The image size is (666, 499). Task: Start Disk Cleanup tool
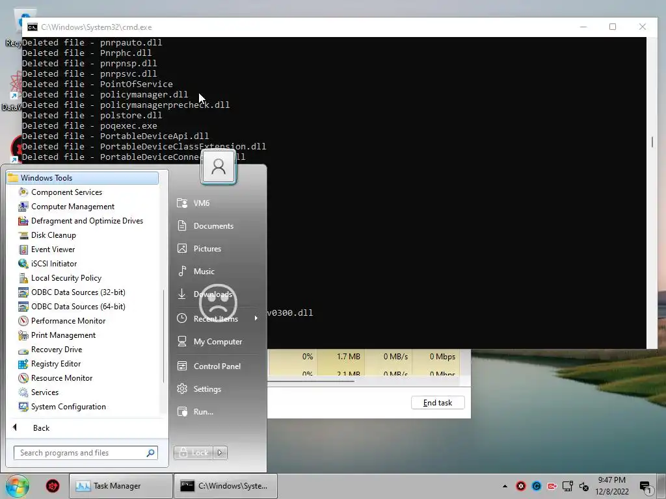(53, 235)
